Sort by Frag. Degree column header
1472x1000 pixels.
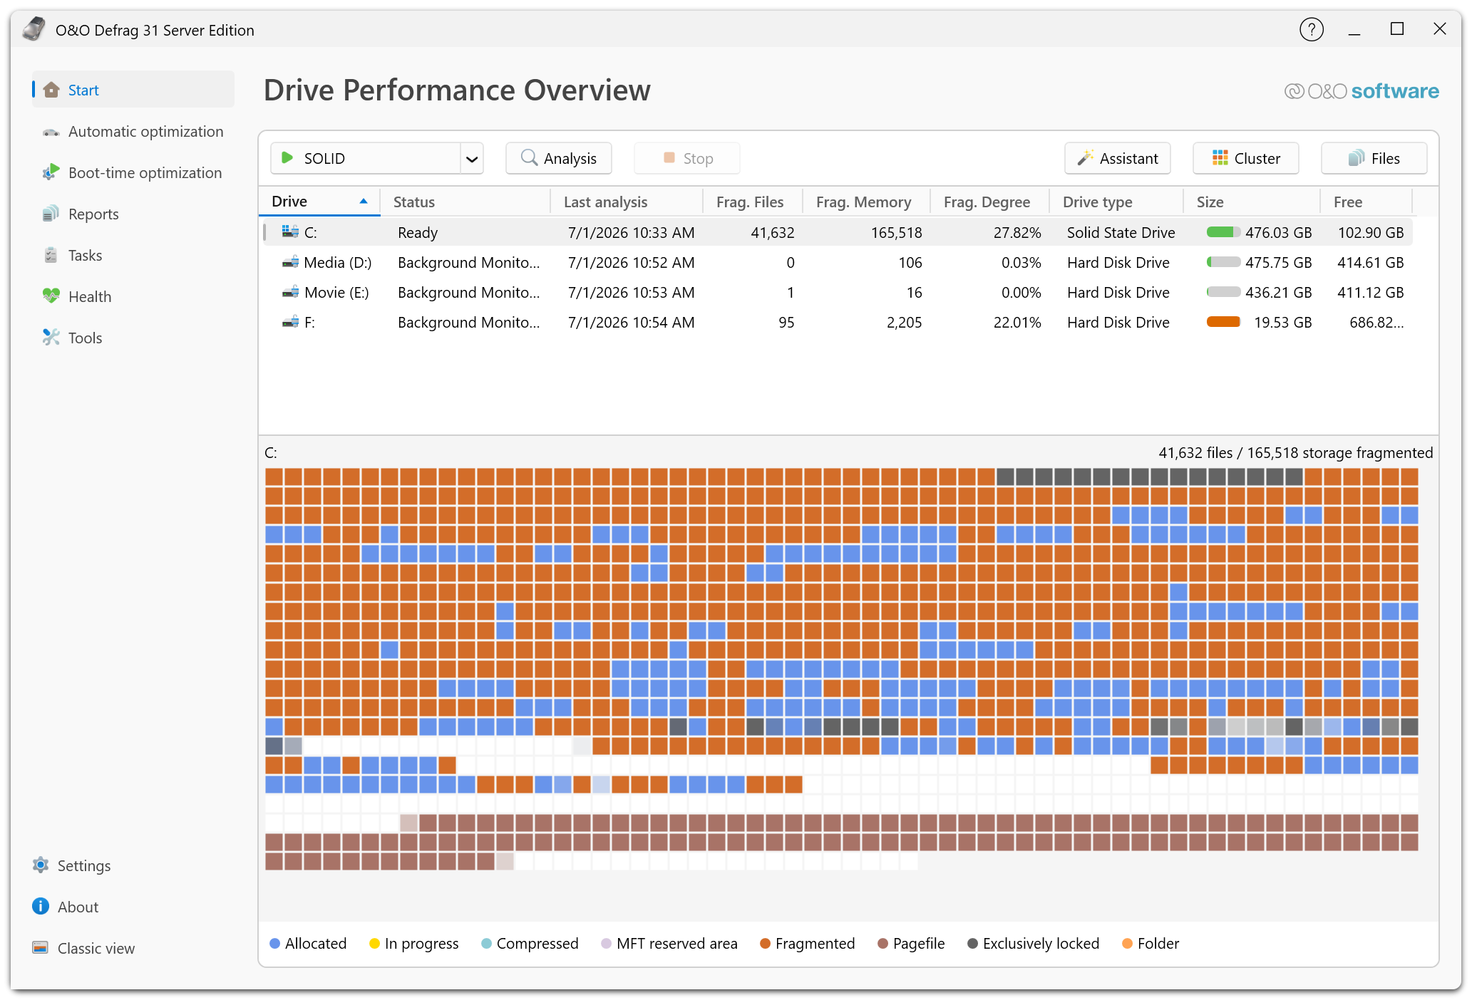(x=987, y=202)
